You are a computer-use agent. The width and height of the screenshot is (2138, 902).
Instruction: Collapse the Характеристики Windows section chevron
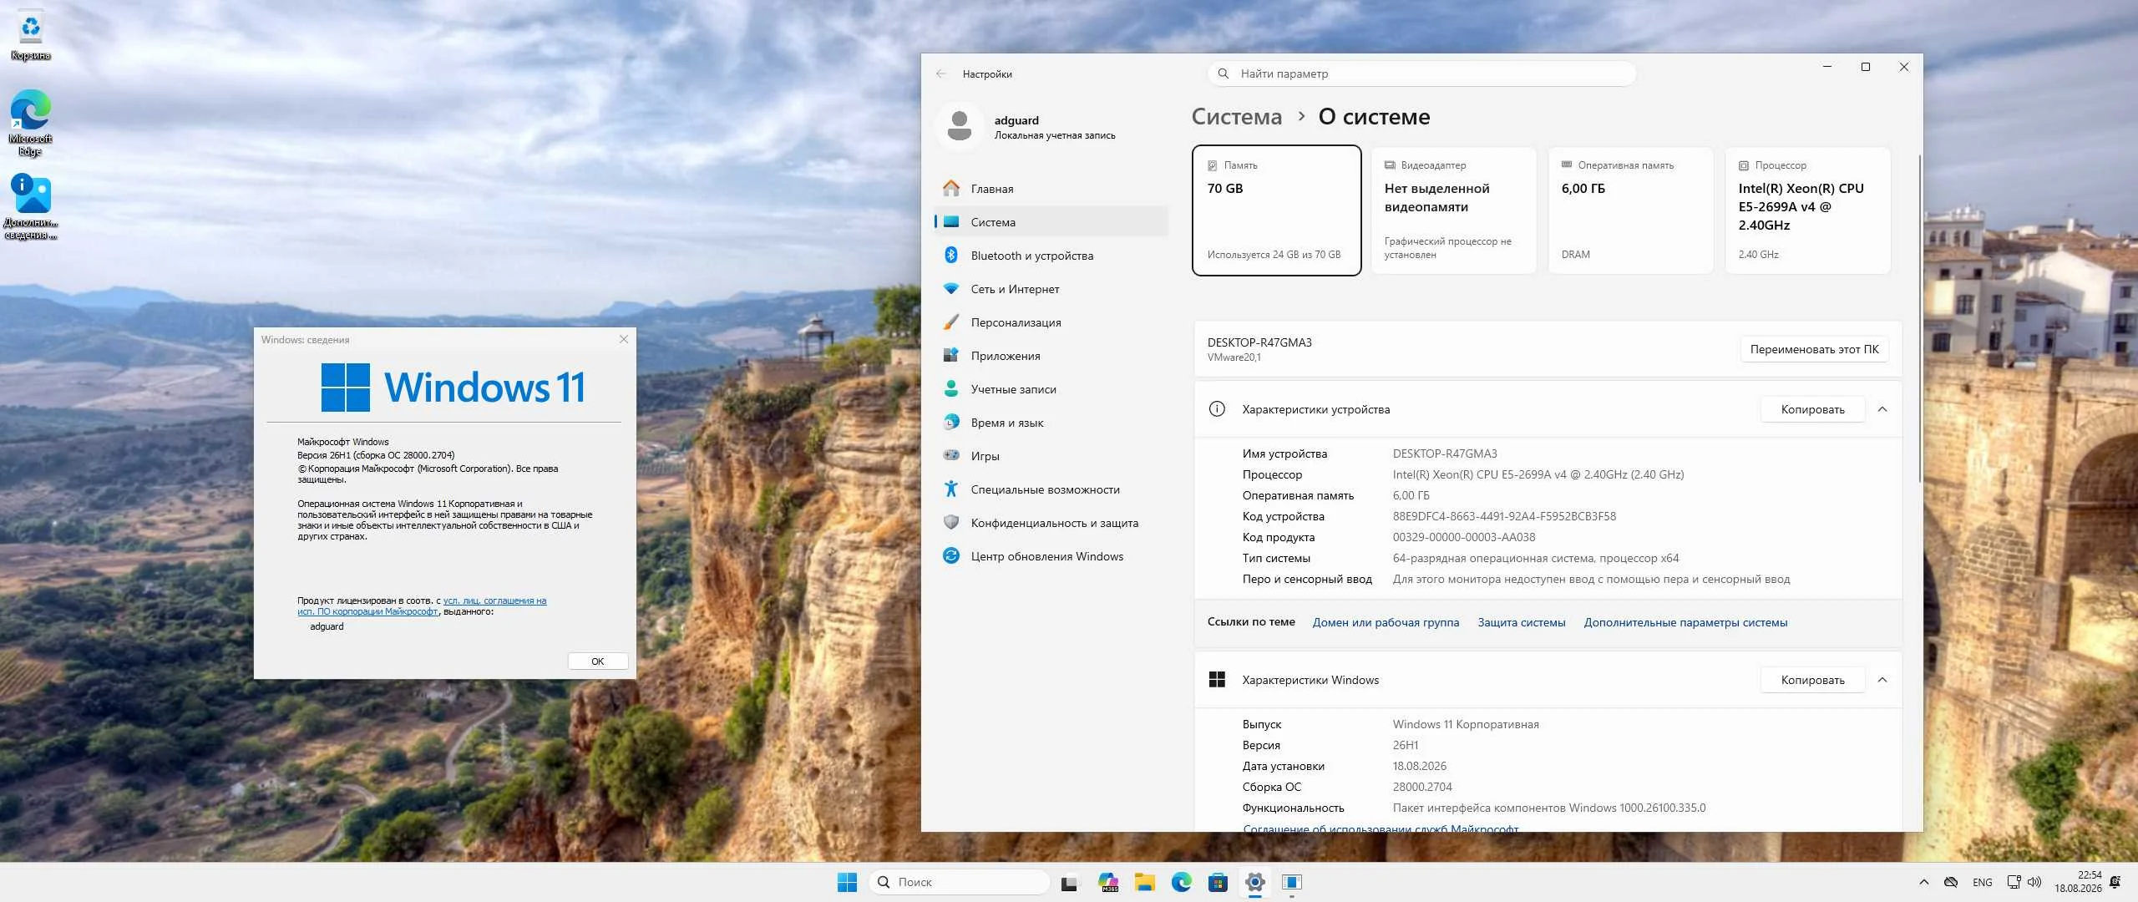pyautogui.click(x=1882, y=680)
